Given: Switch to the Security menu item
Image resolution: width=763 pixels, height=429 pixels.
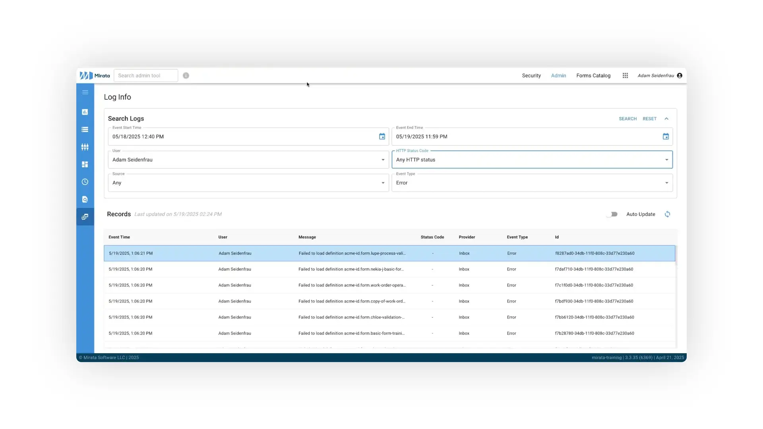Looking at the screenshot, I should (531, 75).
